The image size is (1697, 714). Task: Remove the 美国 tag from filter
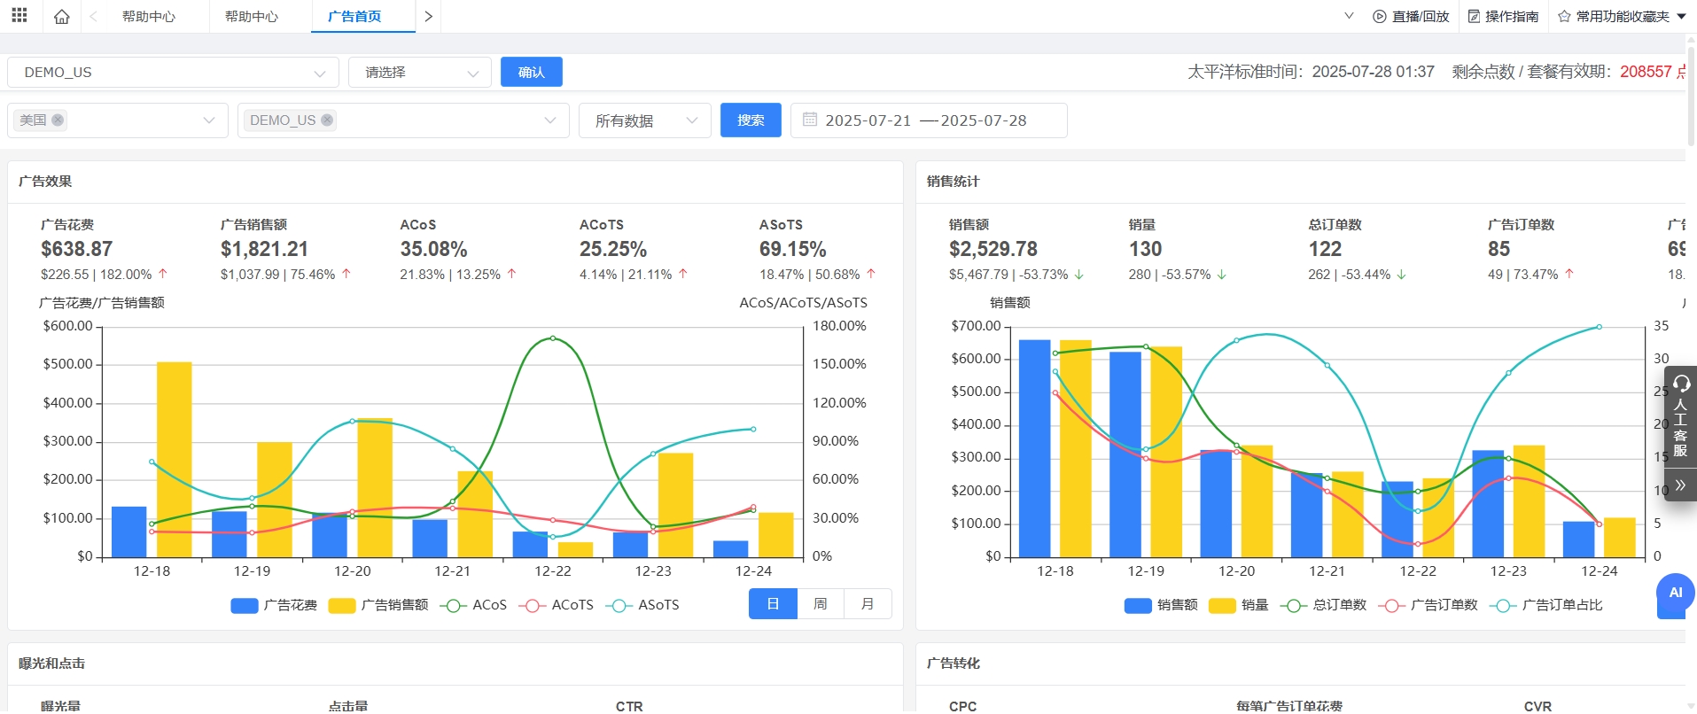[58, 120]
